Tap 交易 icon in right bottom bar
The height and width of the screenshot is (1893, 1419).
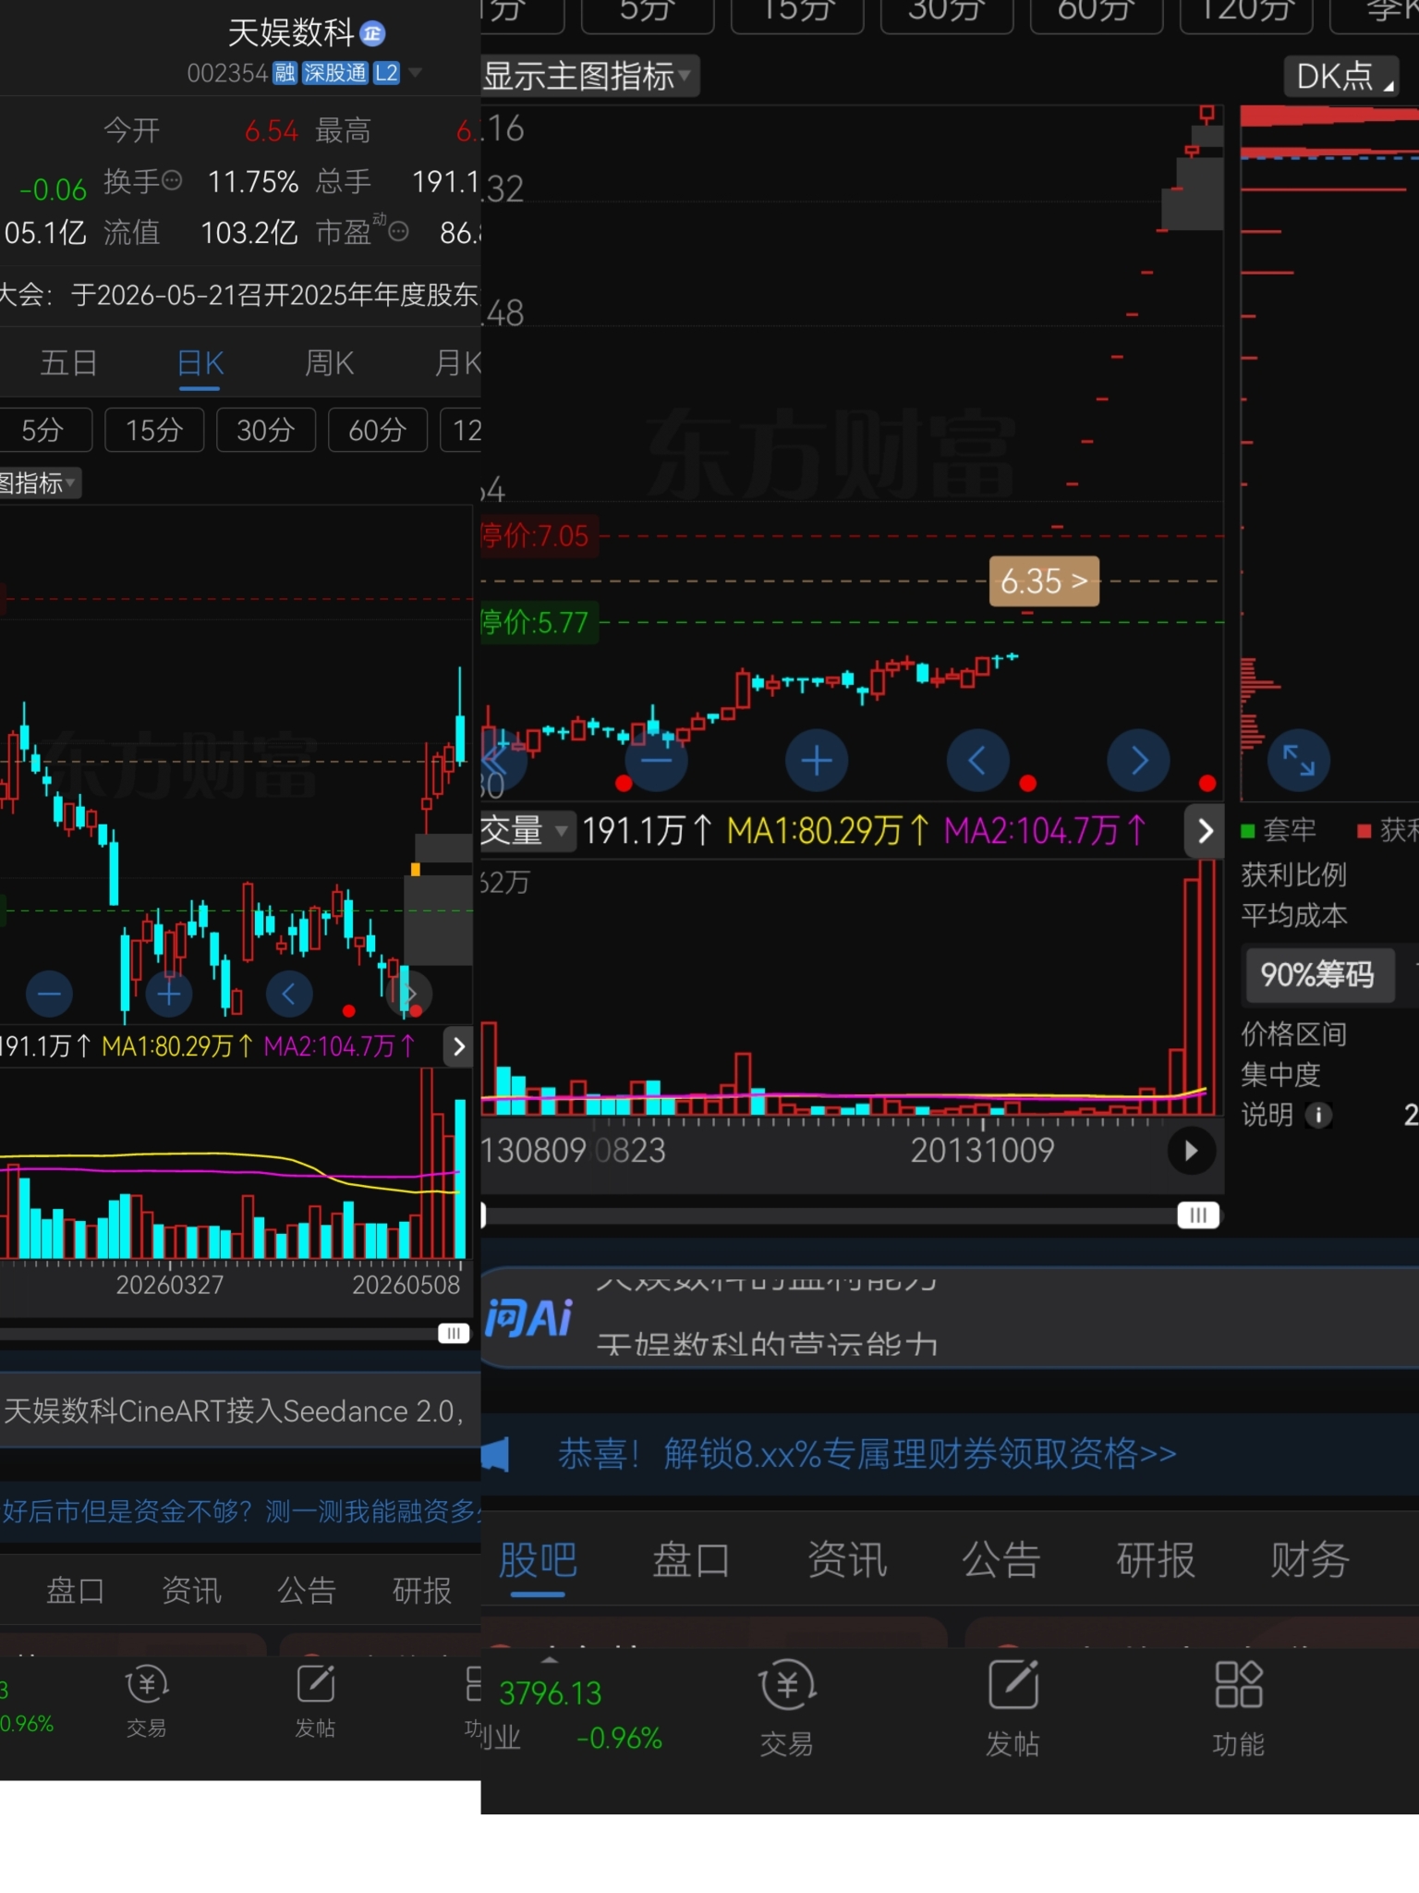pos(787,1708)
